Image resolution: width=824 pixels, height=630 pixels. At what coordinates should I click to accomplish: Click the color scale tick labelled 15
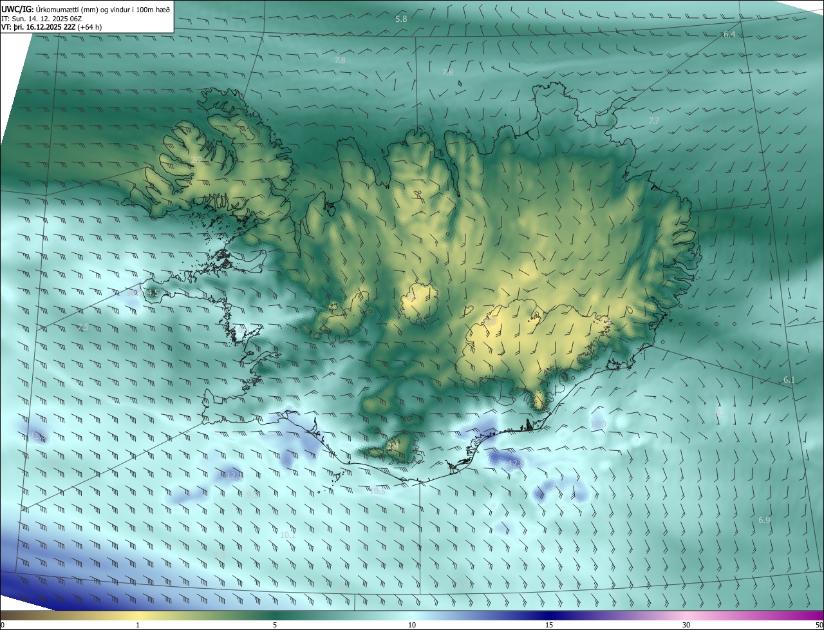pos(549,625)
